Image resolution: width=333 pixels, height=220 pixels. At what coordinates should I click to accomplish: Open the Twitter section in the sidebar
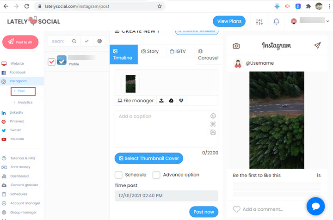click(x=15, y=130)
